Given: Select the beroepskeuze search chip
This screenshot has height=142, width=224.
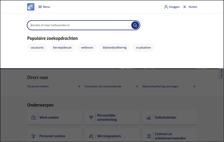Looking at the screenshot, I should click(62, 47).
